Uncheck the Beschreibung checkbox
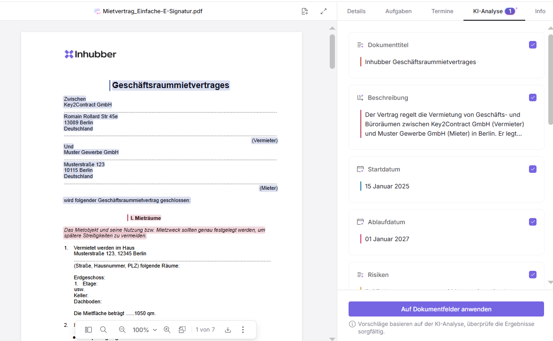This screenshot has width=553, height=341. coord(533,97)
